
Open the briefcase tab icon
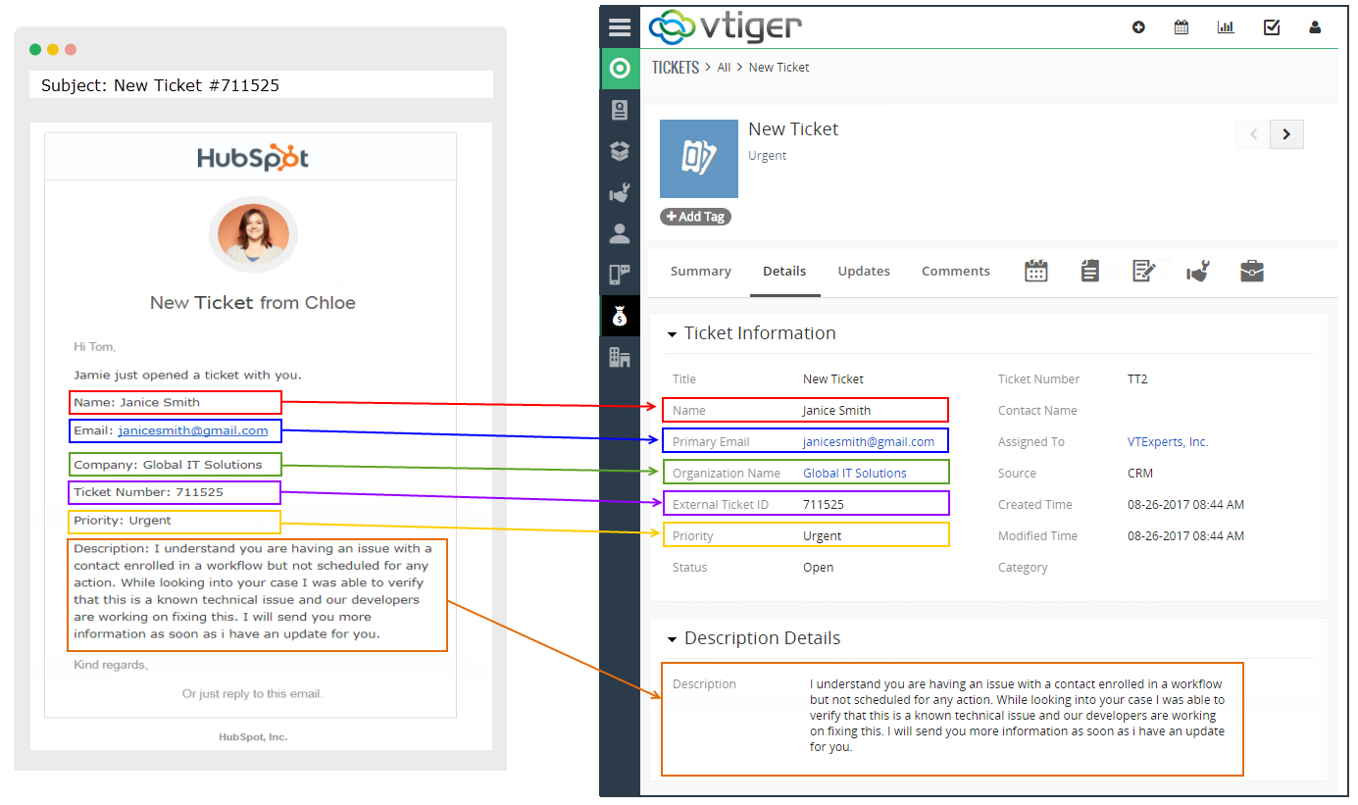pyautogui.click(x=1252, y=271)
